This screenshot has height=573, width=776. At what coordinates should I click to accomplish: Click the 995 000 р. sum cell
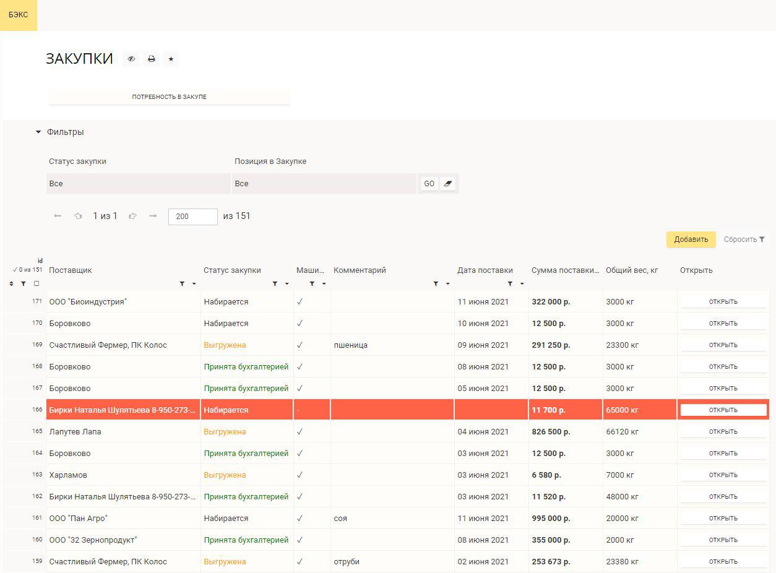pyautogui.click(x=566, y=519)
